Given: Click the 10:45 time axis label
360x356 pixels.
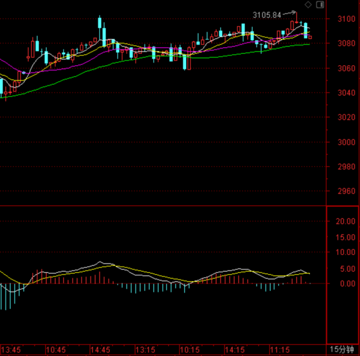Looking at the screenshot, I should [56, 350].
